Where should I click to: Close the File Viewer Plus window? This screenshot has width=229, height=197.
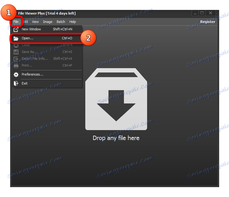pyautogui.click(x=210, y=13)
